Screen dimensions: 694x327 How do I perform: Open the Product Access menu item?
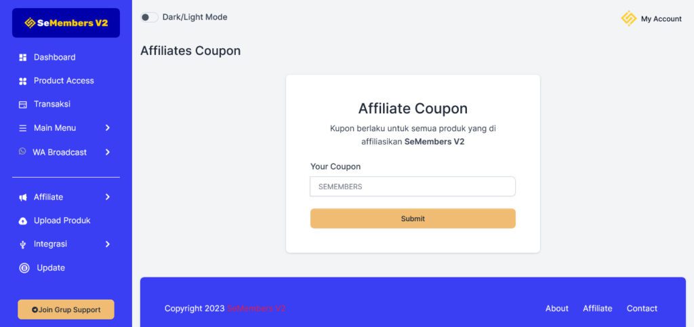click(x=64, y=81)
